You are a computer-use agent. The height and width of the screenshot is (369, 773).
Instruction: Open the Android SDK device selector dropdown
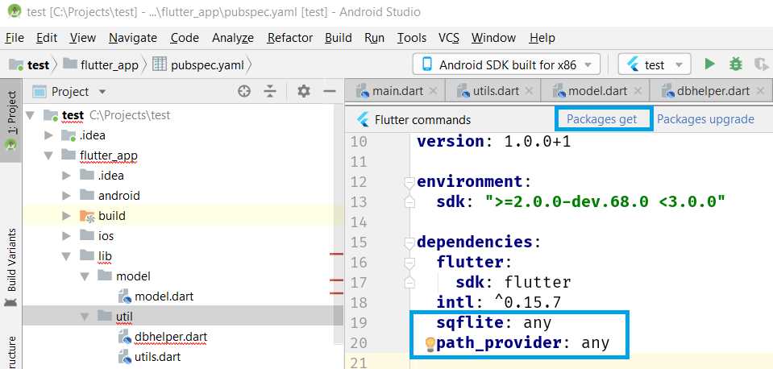(506, 64)
